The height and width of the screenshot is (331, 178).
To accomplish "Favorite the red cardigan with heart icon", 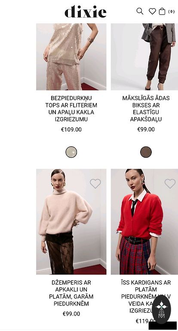I will [x=170, y=184].
